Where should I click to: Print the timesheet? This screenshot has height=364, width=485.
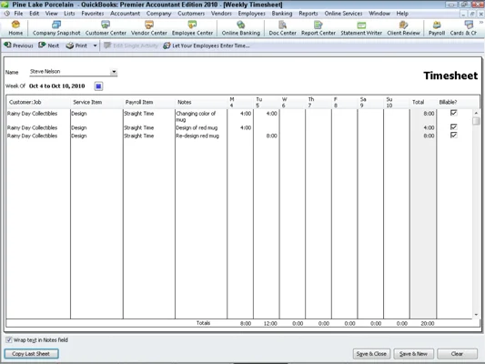point(76,45)
